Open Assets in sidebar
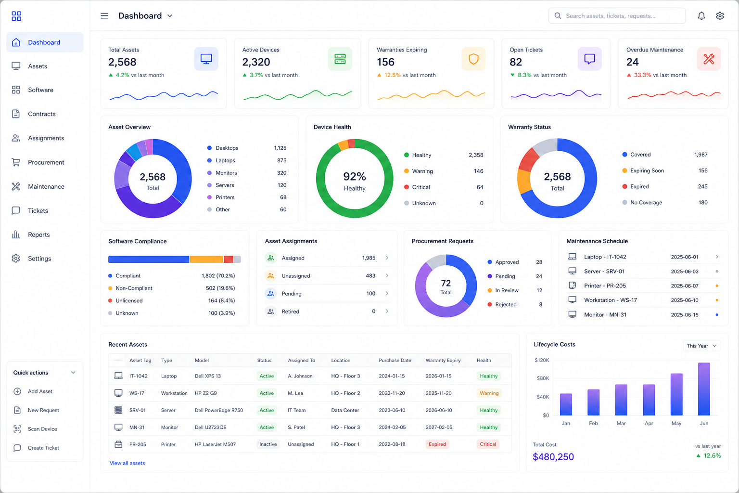 (45, 66)
